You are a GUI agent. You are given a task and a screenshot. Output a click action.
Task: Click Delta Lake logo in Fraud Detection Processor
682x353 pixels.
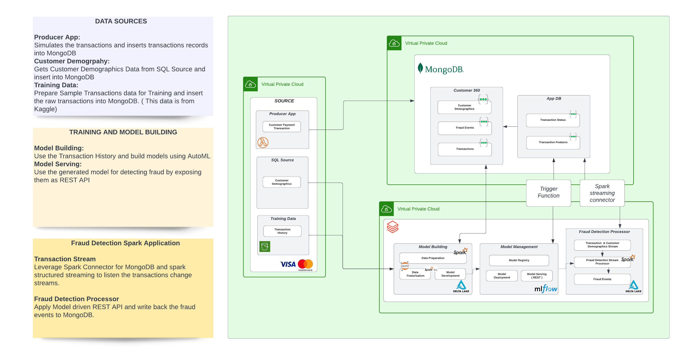pyautogui.click(x=633, y=286)
